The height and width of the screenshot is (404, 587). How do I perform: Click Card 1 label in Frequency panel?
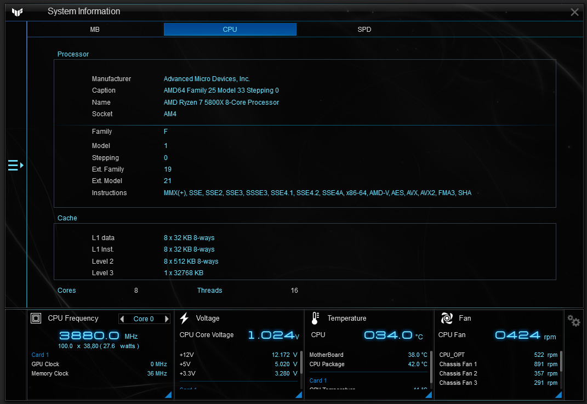click(x=40, y=355)
